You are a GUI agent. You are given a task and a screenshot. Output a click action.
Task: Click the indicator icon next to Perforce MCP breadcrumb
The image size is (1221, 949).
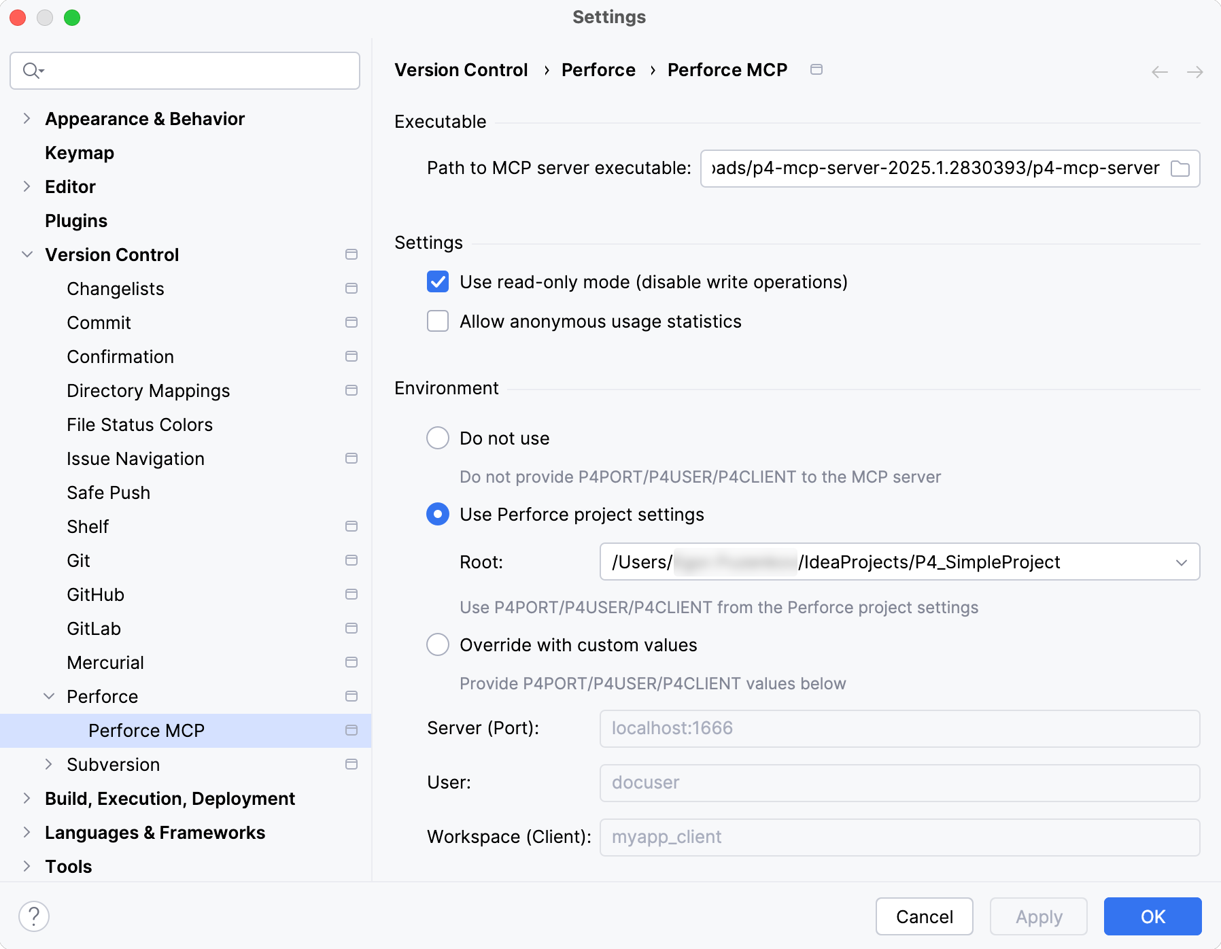[x=816, y=69]
